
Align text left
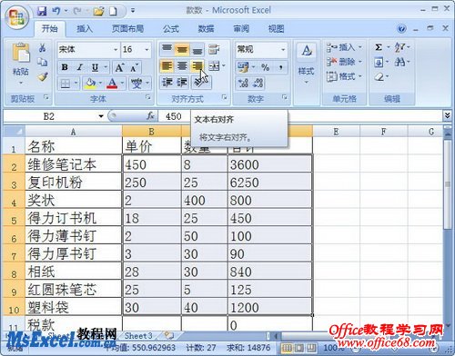(x=167, y=66)
